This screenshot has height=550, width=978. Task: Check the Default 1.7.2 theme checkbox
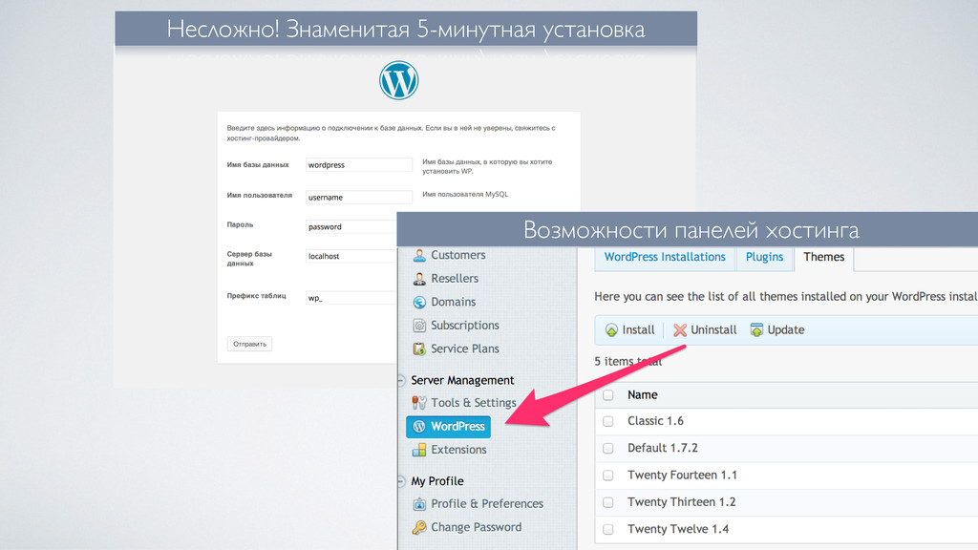tap(608, 449)
